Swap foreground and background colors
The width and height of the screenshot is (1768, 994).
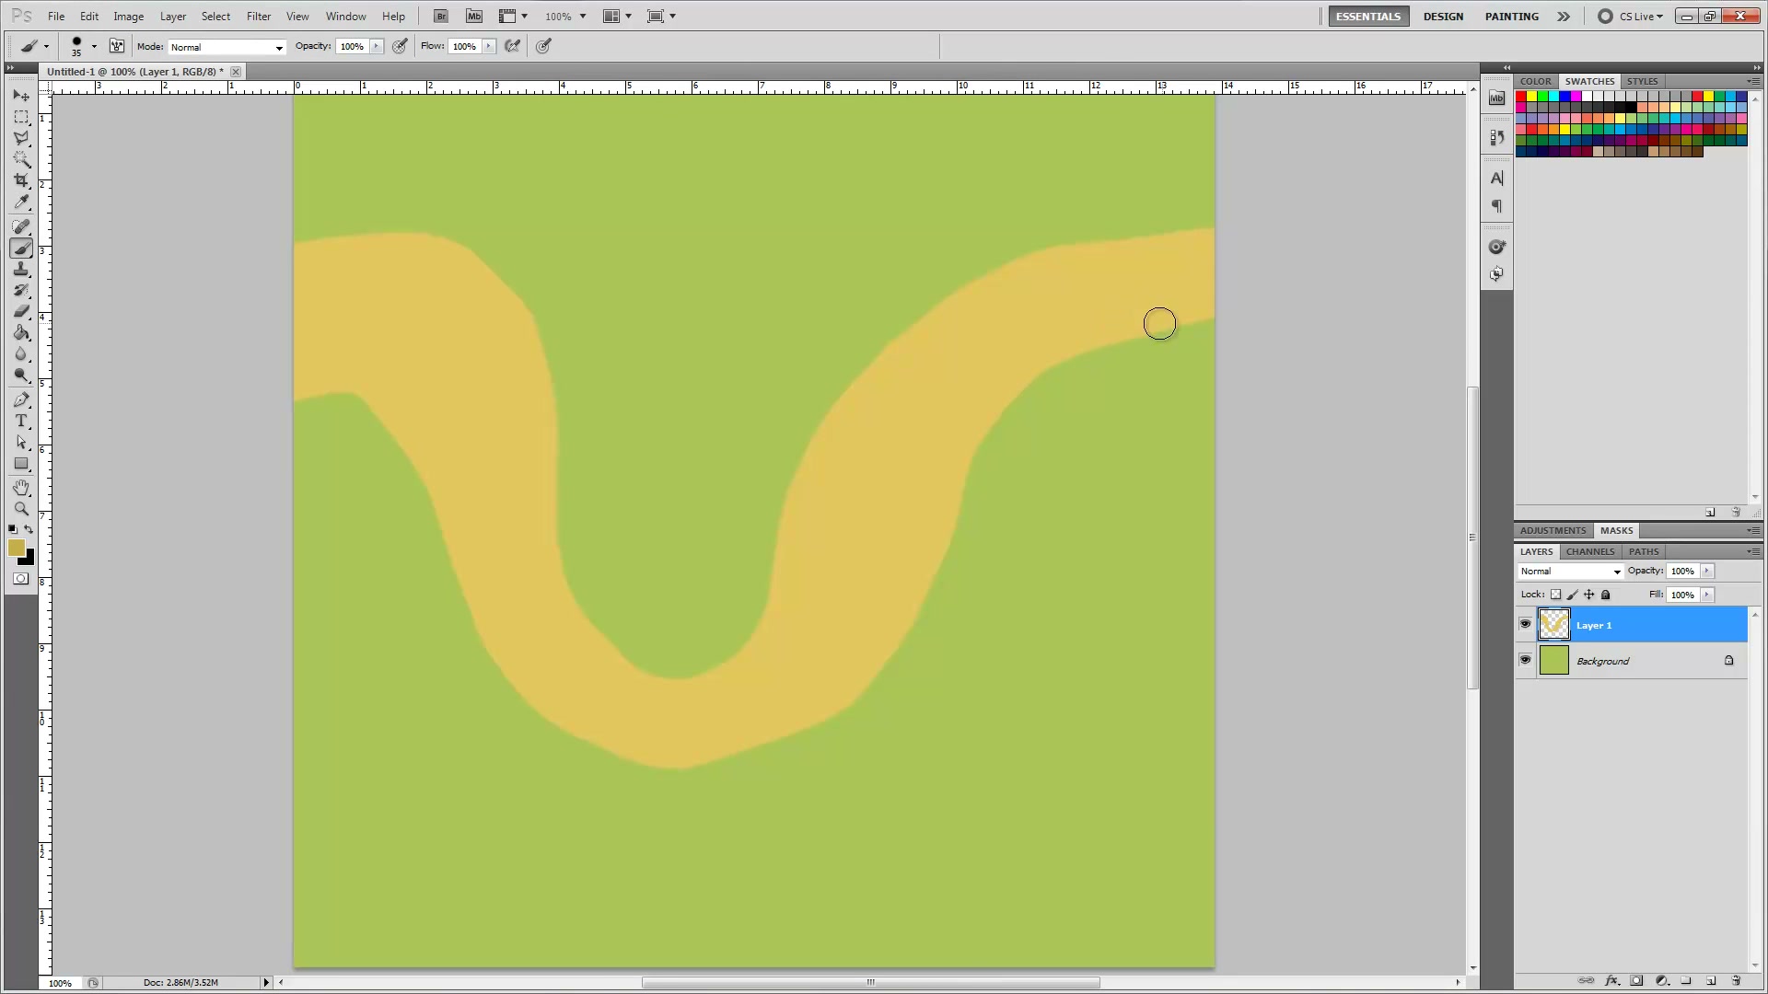click(x=29, y=529)
